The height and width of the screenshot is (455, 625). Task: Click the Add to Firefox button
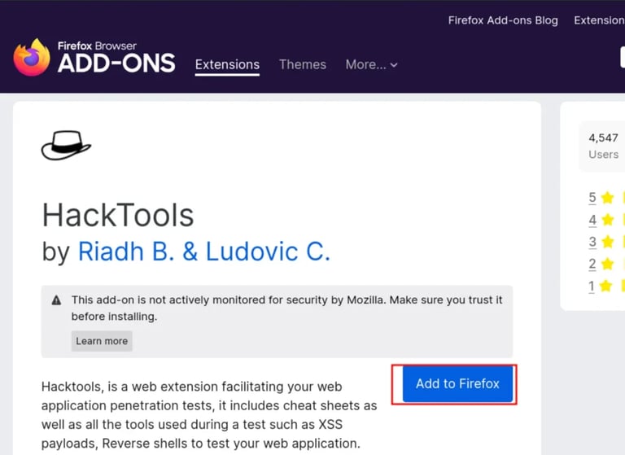pos(457,384)
